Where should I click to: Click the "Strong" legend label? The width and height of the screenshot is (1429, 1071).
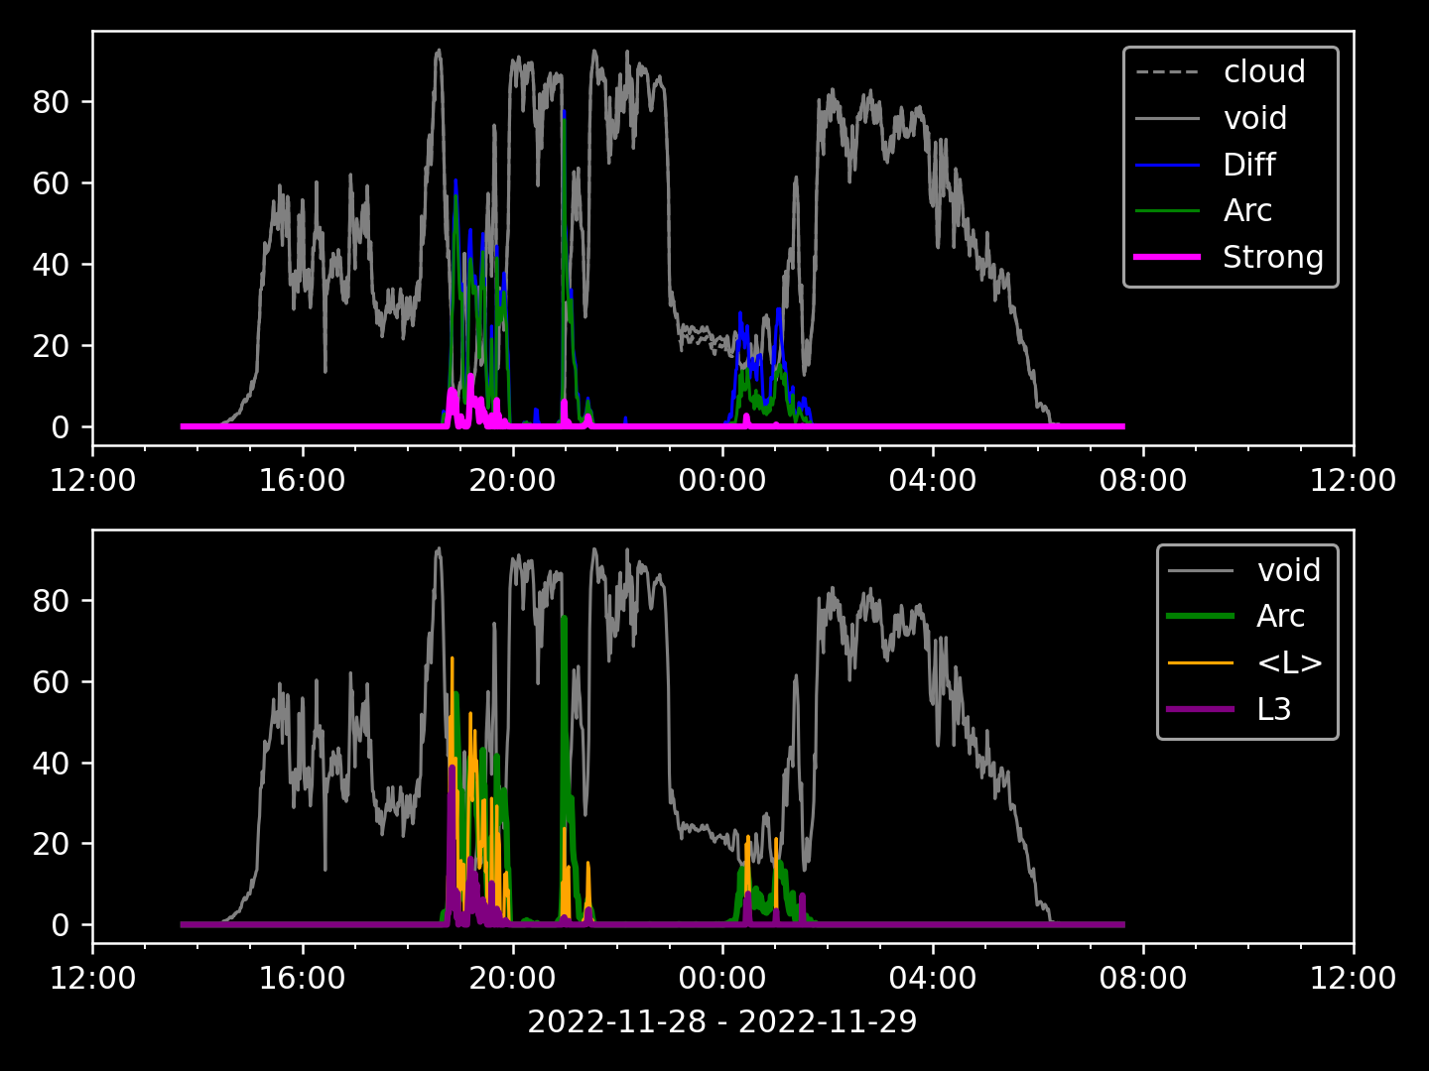click(x=1272, y=257)
